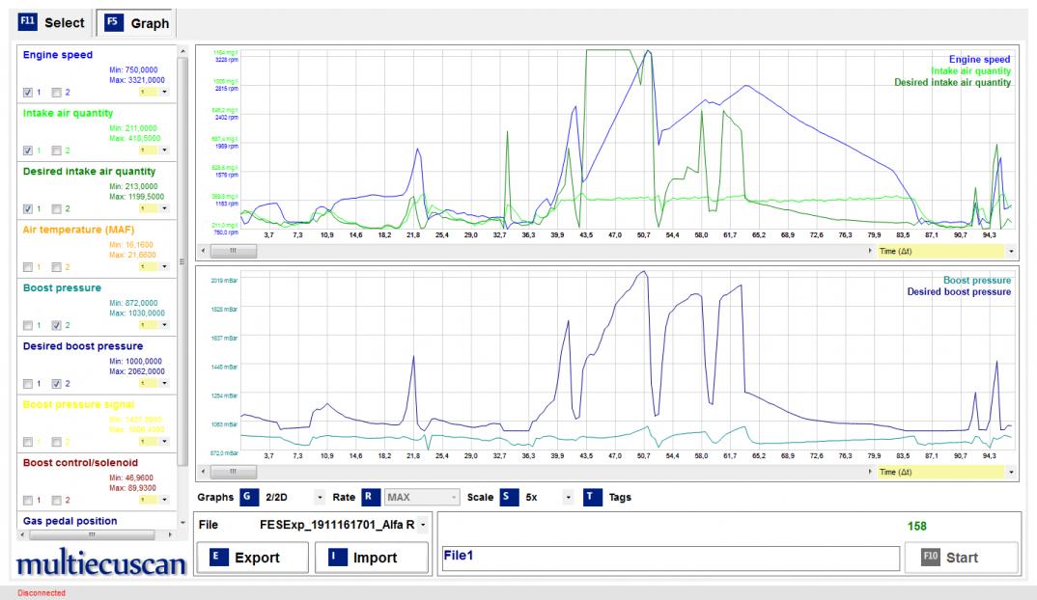Click the left arrow of the top graph scrollbar
The width and height of the screenshot is (1037, 600).
202,251
